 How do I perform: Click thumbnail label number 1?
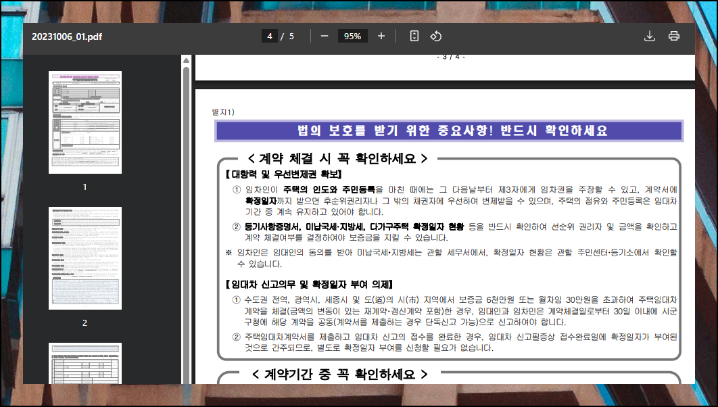85,187
